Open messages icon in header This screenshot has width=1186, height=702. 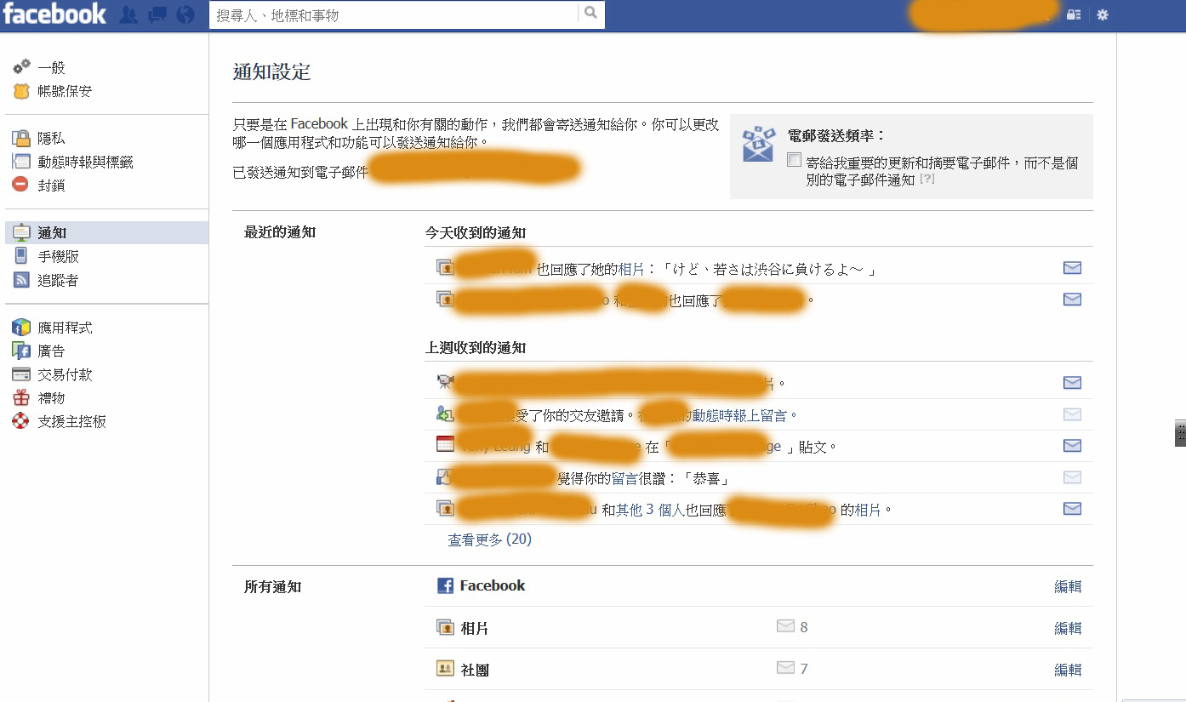(157, 14)
